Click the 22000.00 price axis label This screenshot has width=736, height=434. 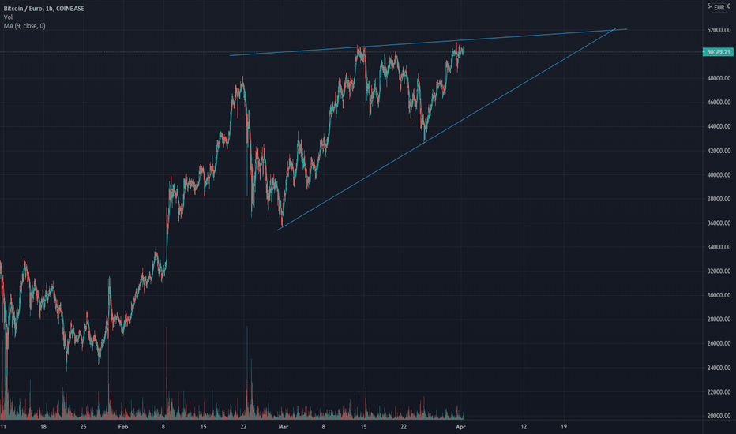pos(719,391)
